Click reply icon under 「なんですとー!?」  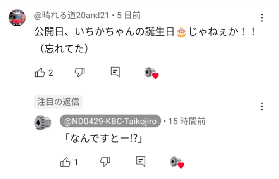(141, 162)
